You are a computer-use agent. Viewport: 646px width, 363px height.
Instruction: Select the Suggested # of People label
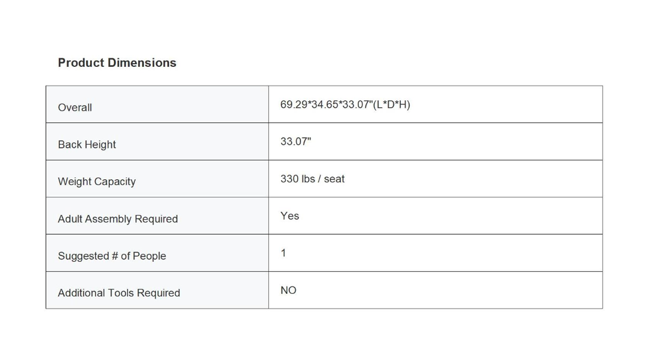pos(112,256)
